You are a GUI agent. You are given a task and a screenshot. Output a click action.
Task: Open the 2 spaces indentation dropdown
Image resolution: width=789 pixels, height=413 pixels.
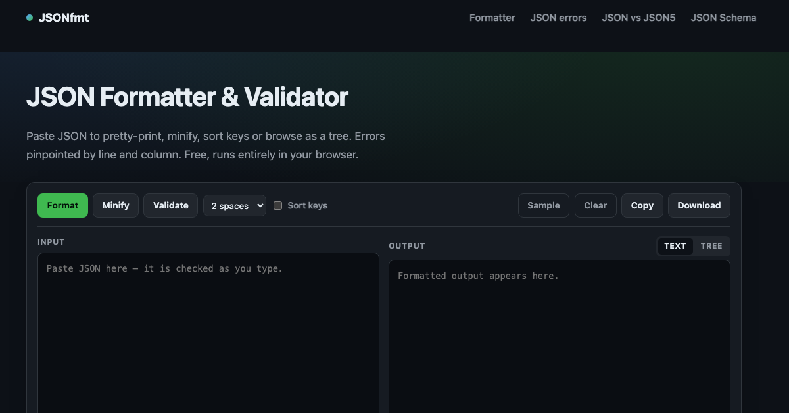pos(235,206)
